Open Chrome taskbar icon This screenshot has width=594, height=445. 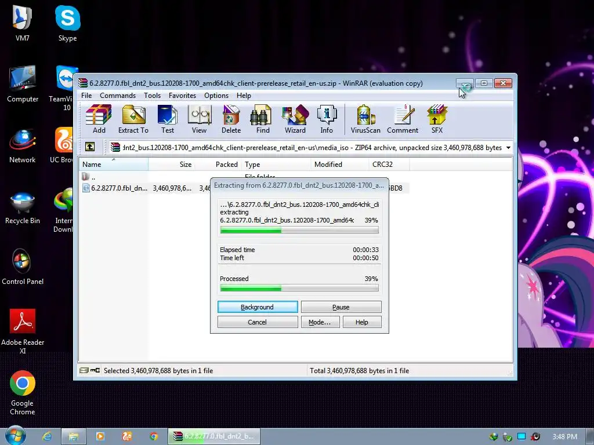pos(153,436)
